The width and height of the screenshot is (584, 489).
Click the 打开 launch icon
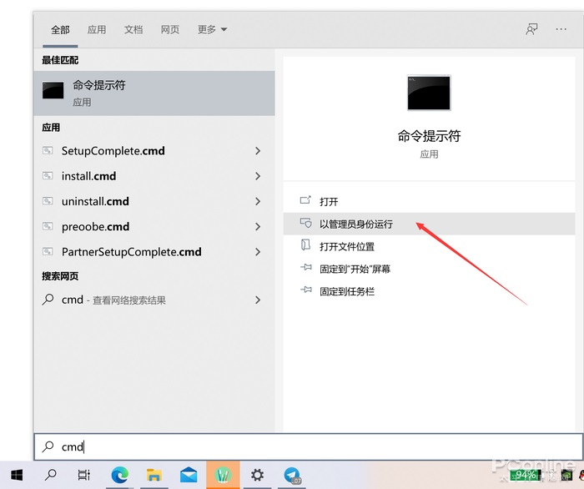[x=305, y=200]
